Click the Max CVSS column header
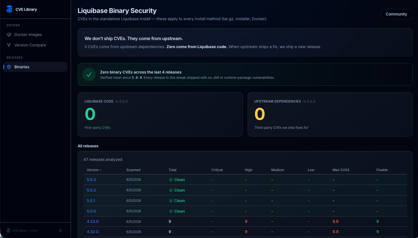 pos(341,170)
